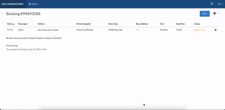Click the AHD LABORATORIES brand tab
225x110 pixels.
click(12, 4)
